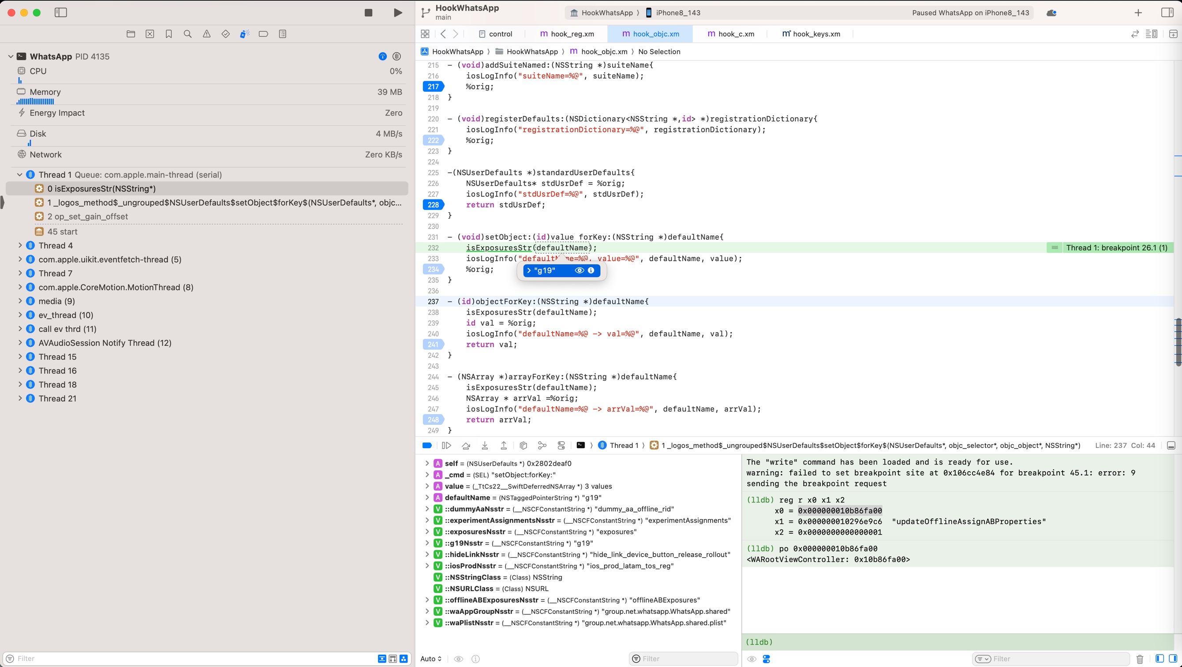Expand Thread 4

20,246
